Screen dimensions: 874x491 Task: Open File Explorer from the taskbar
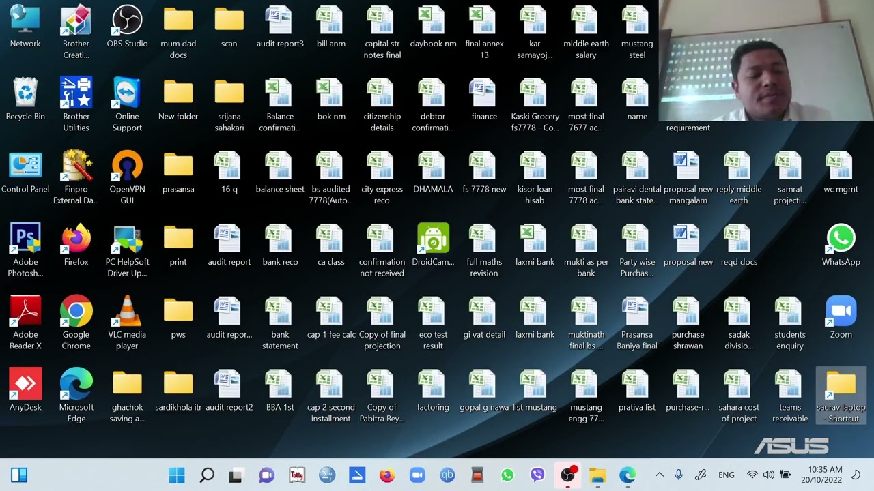click(597, 475)
